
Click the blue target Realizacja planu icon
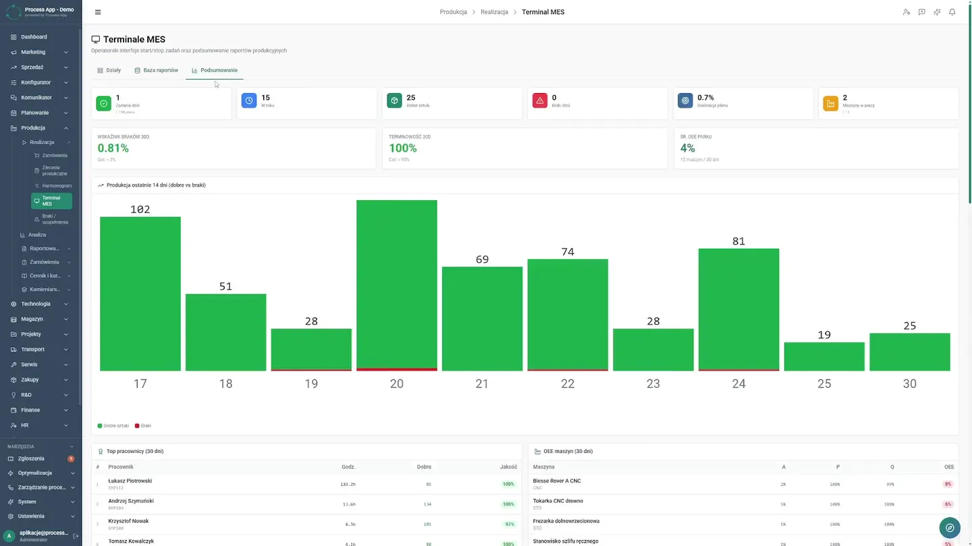[x=685, y=100]
